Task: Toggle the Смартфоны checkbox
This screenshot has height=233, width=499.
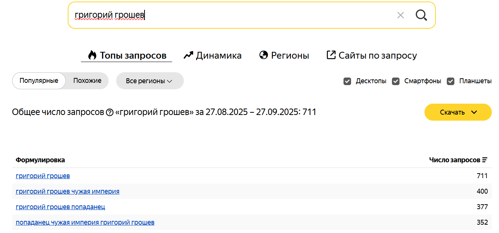Action: point(396,81)
